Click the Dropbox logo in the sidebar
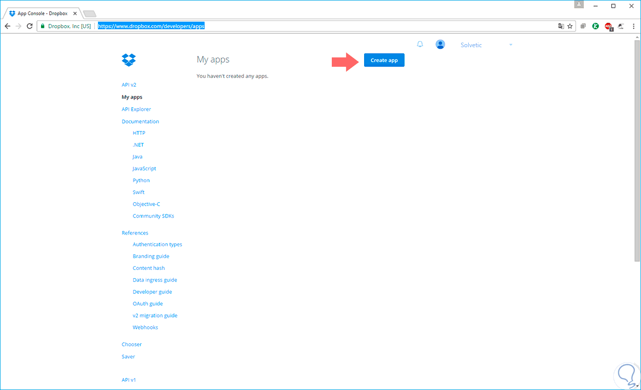 pyautogui.click(x=129, y=60)
